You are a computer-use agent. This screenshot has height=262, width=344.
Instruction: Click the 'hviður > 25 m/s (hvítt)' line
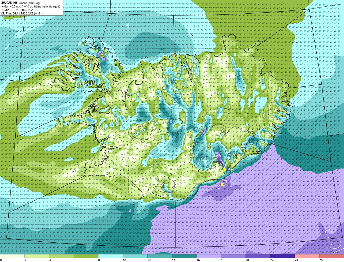(x=17, y=6)
